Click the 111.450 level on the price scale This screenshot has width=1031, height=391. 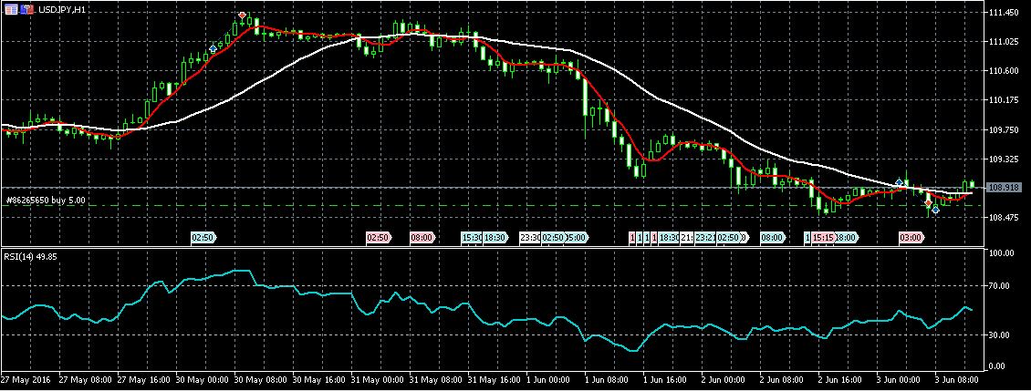[1005, 13]
